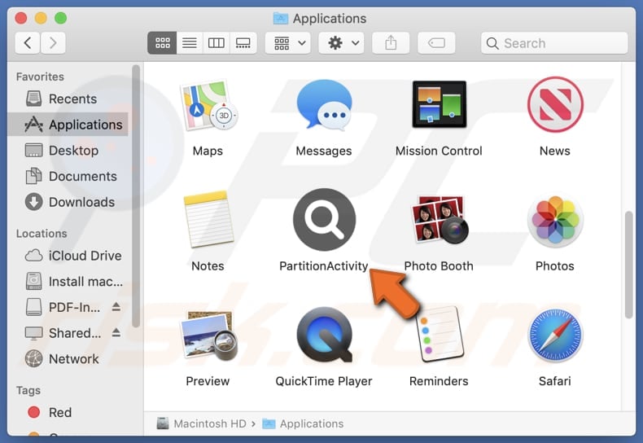This screenshot has width=643, height=443.
Task: Open the Messages app icon
Action: (324, 104)
